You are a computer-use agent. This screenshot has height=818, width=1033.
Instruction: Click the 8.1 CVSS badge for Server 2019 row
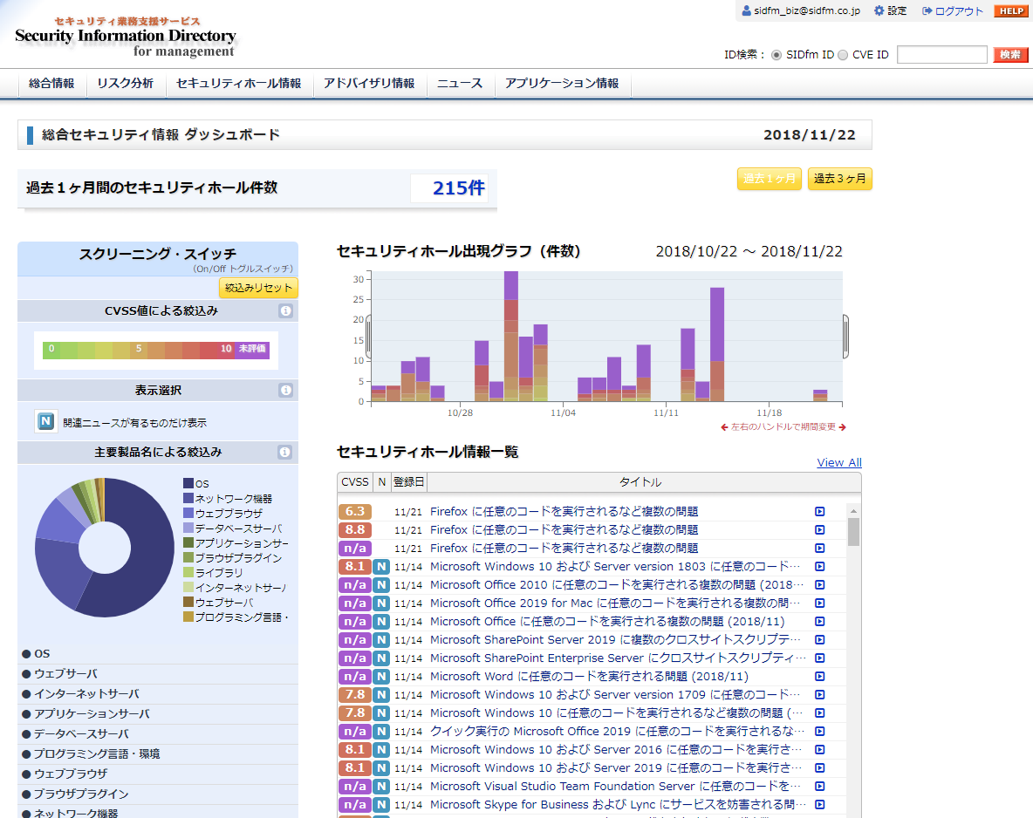(x=355, y=768)
